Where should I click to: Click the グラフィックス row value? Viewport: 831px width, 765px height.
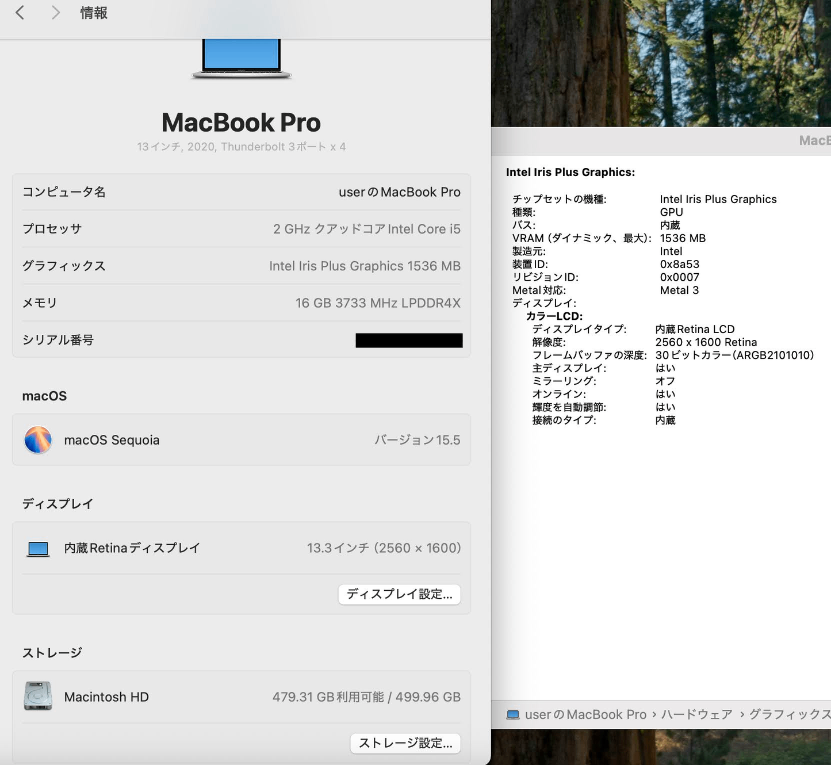click(365, 266)
